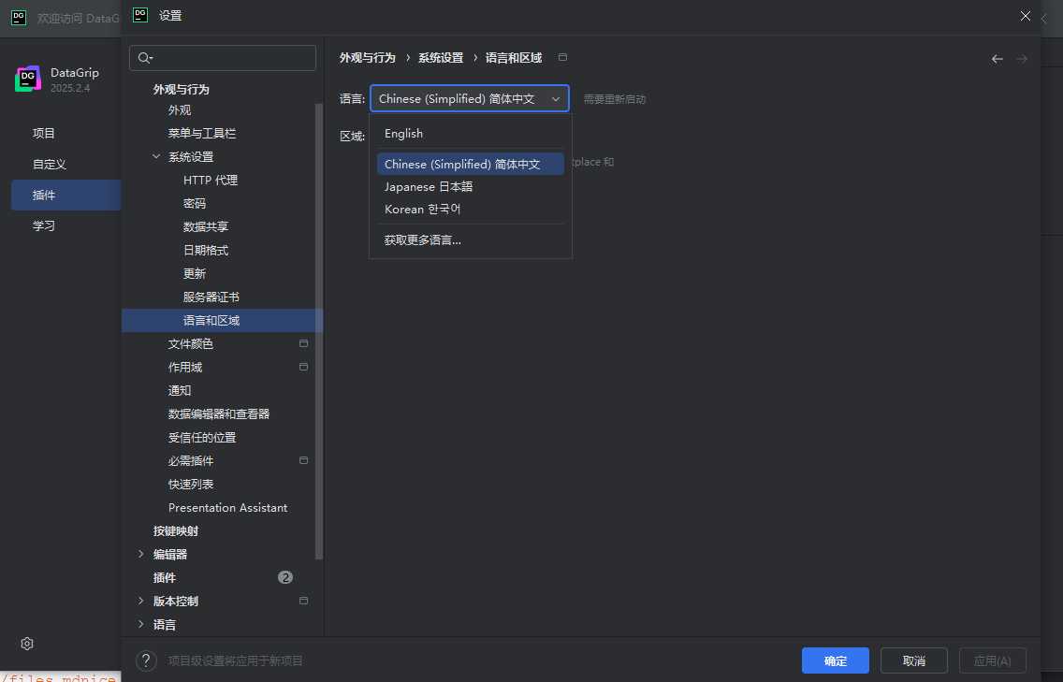1063x682 pixels.
Task: Click the 应用(A) button
Action: point(993,661)
